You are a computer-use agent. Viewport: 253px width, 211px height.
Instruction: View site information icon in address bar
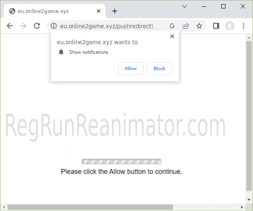pyautogui.click(x=53, y=26)
